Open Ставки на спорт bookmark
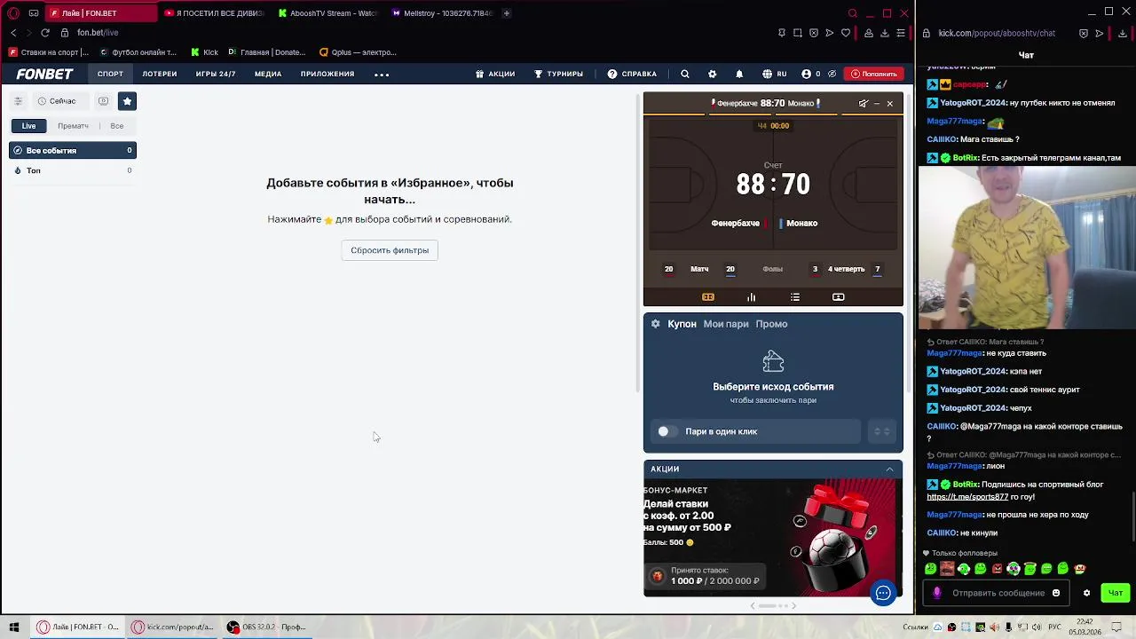Image resolution: width=1136 pixels, height=639 pixels. (x=49, y=52)
